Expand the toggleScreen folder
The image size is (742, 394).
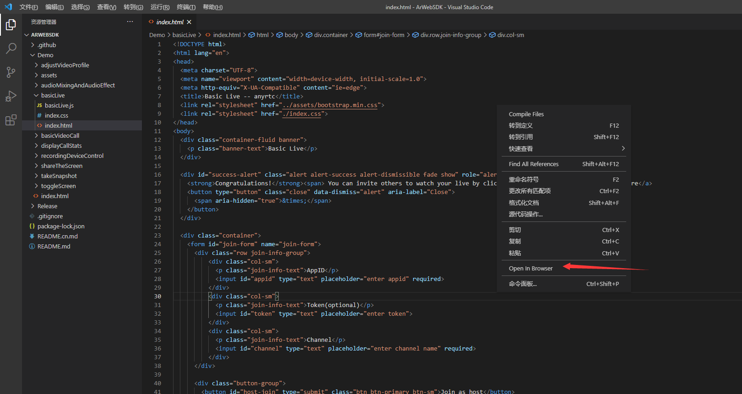(x=36, y=186)
